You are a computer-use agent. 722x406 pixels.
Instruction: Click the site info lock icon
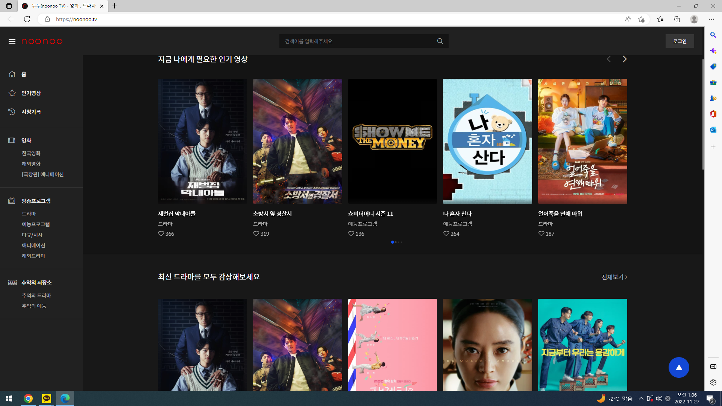point(47,19)
